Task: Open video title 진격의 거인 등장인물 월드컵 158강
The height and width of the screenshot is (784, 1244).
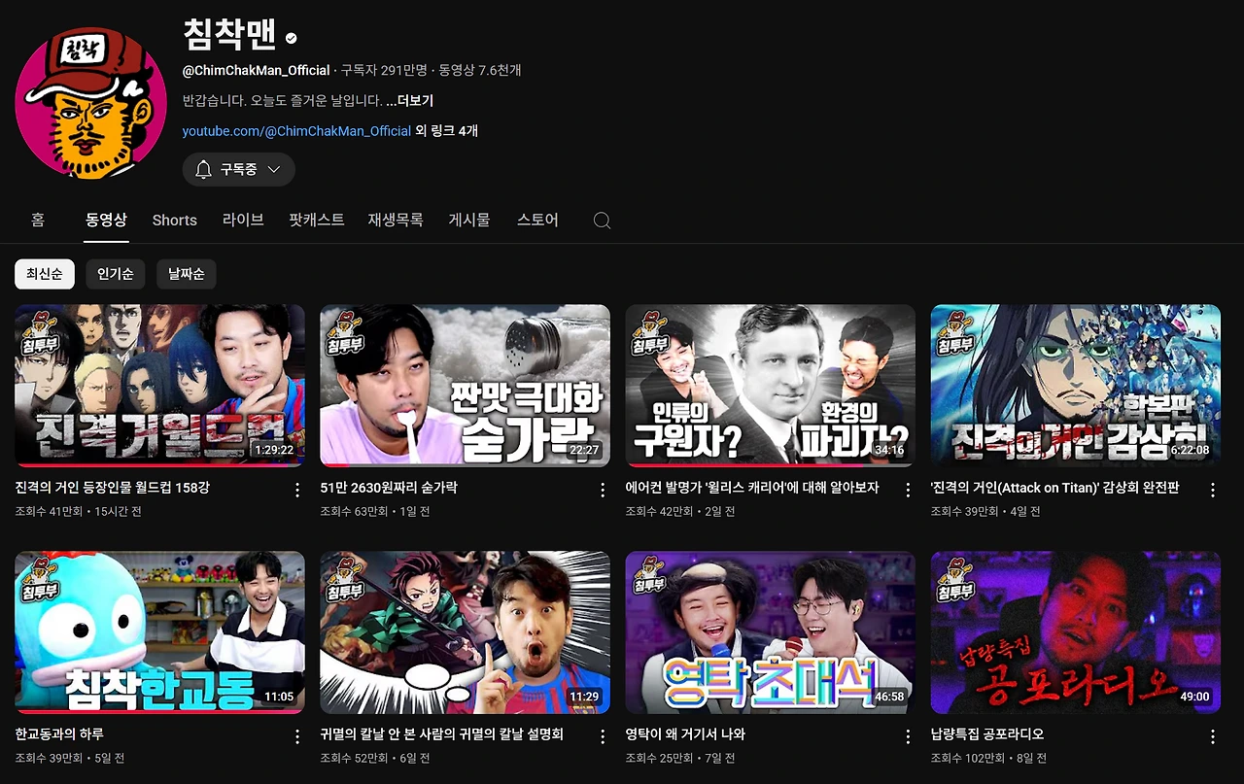Action: coord(113,487)
